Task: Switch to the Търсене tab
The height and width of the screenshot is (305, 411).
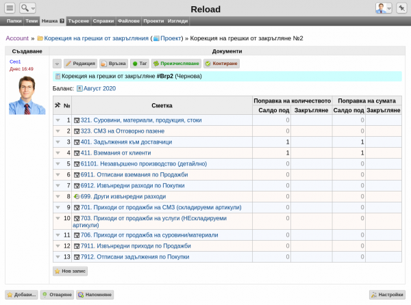Action: pos(79,21)
